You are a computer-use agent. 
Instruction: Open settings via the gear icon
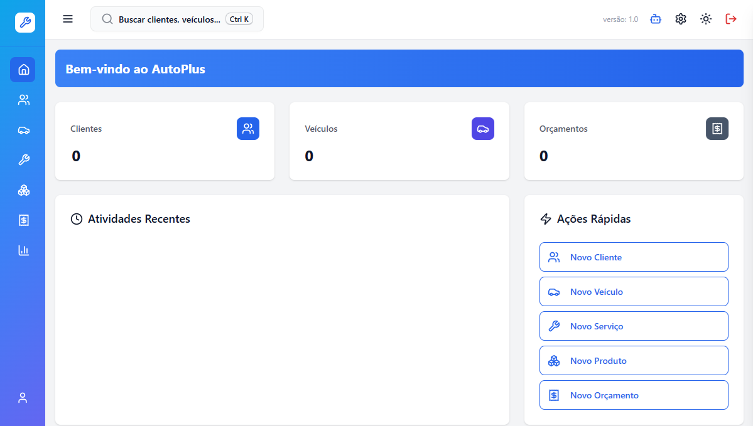pyautogui.click(x=681, y=19)
